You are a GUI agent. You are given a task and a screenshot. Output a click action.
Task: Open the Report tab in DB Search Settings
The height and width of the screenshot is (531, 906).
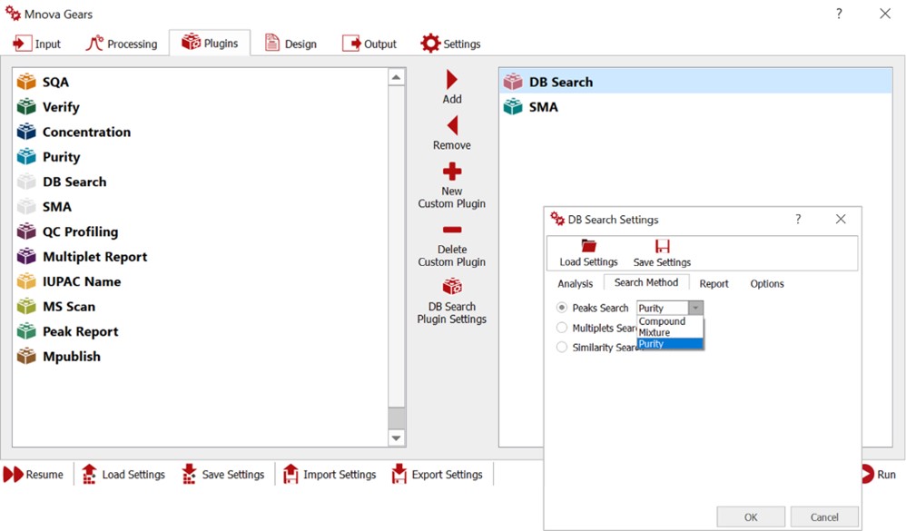pos(714,283)
